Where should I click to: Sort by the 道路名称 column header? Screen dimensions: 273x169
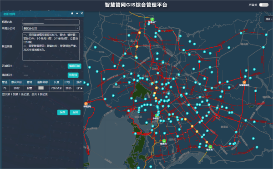point(42,82)
